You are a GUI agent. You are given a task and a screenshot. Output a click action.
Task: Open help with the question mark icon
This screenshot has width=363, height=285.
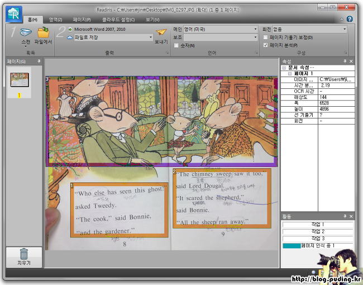tap(350, 19)
